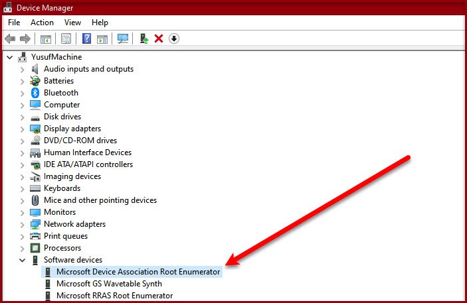This screenshot has width=467, height=303.
Task: Click the Network adapters icon
Action: (35, 224)
